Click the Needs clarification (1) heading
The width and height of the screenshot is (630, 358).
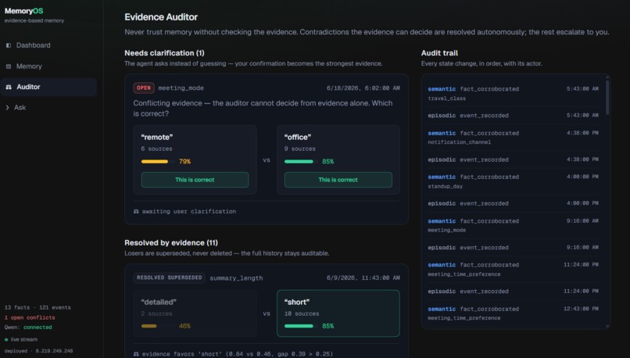click(164, 53)
